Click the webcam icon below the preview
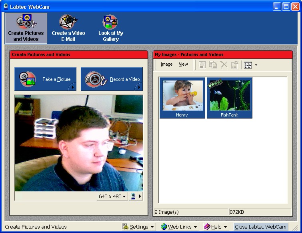The image size is (302, 233). (x=133, y=197)
